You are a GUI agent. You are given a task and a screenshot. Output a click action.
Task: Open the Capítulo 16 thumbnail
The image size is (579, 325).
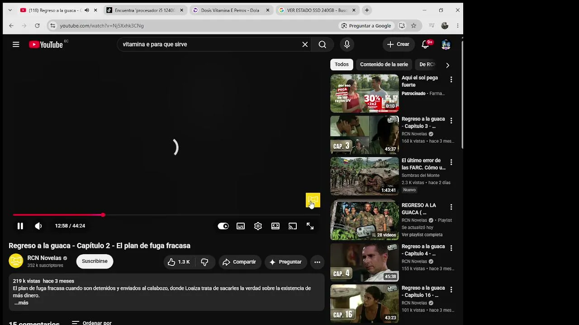pos(365,303)
